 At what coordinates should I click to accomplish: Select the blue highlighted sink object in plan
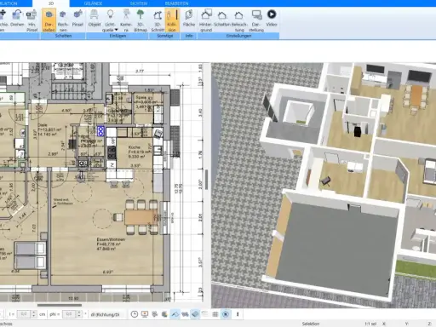click(x=100, y=131)
